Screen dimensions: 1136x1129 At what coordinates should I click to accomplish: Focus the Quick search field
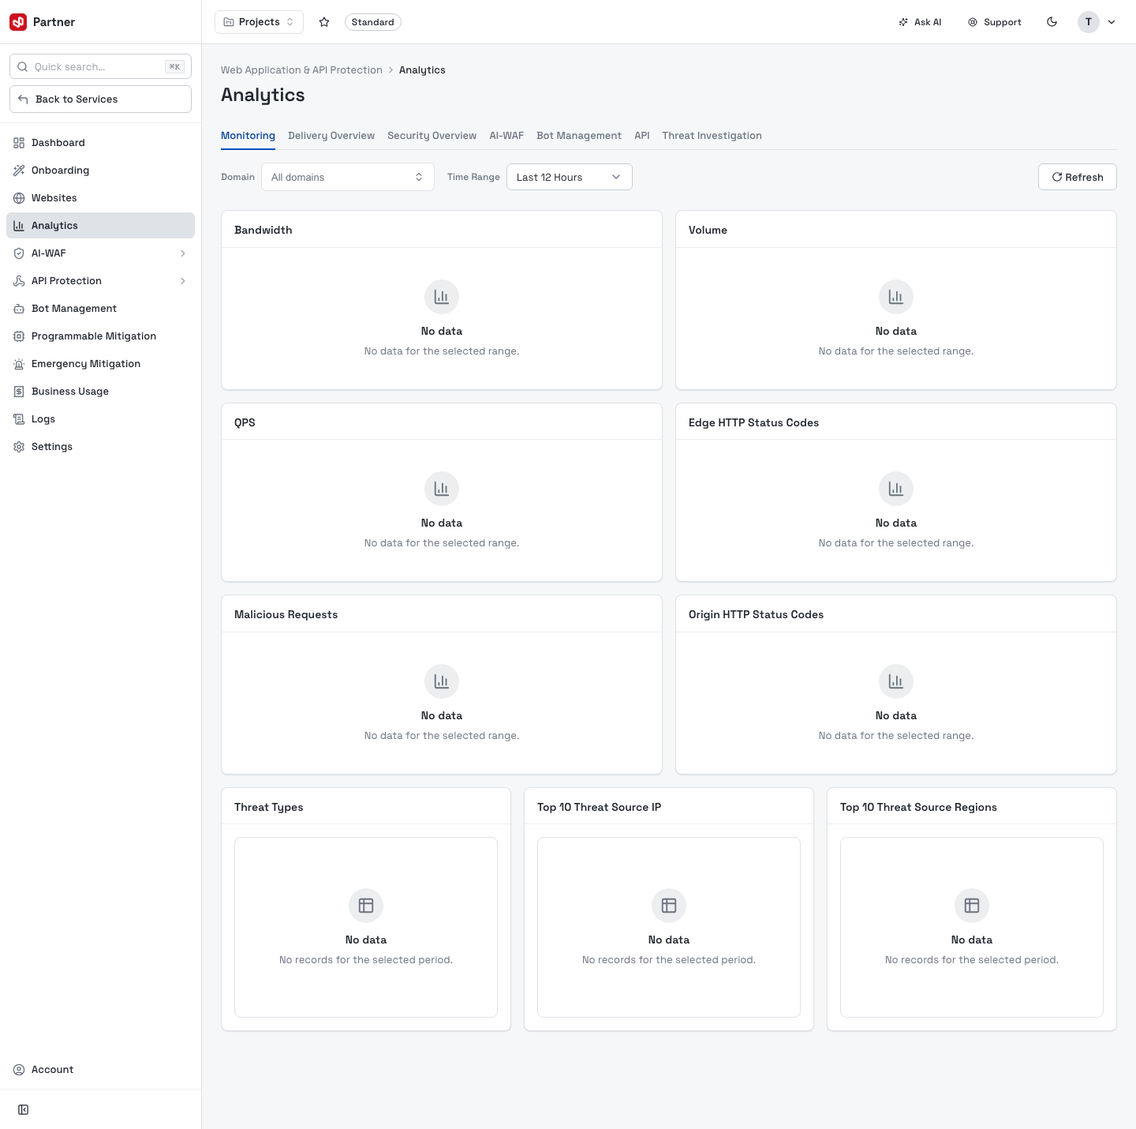(x=100, y=67)
